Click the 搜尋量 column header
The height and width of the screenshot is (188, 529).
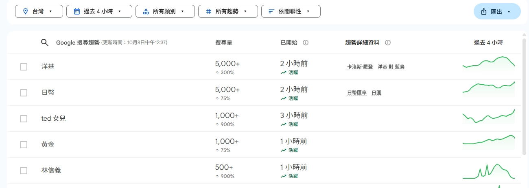point(224,43)
